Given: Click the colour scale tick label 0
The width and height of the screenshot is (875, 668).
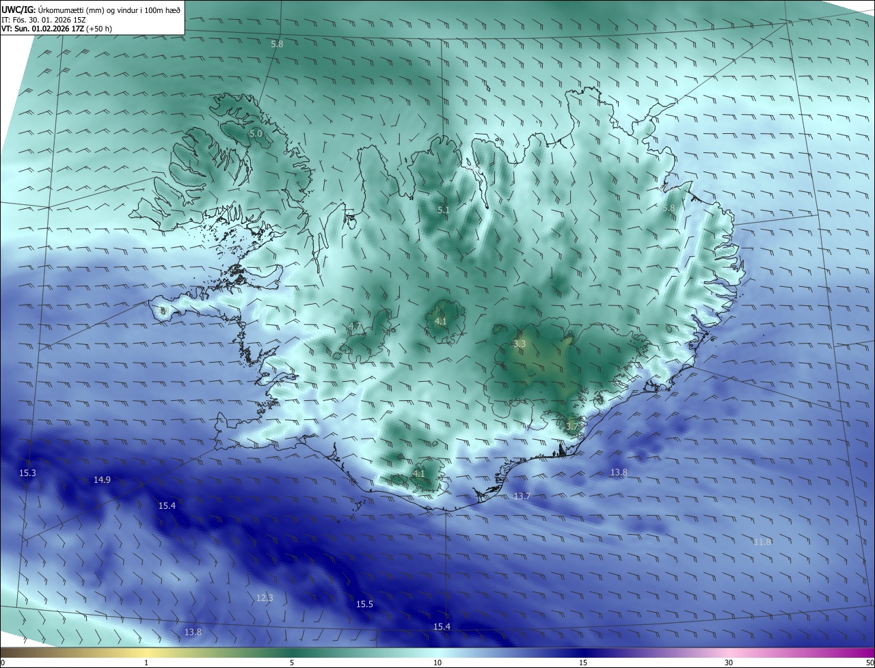Looking at the screenshot, I should point(3,663).
